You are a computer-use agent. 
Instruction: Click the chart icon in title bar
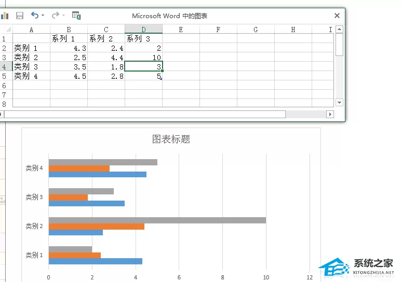pyautogui.click(x=5, y=16)
